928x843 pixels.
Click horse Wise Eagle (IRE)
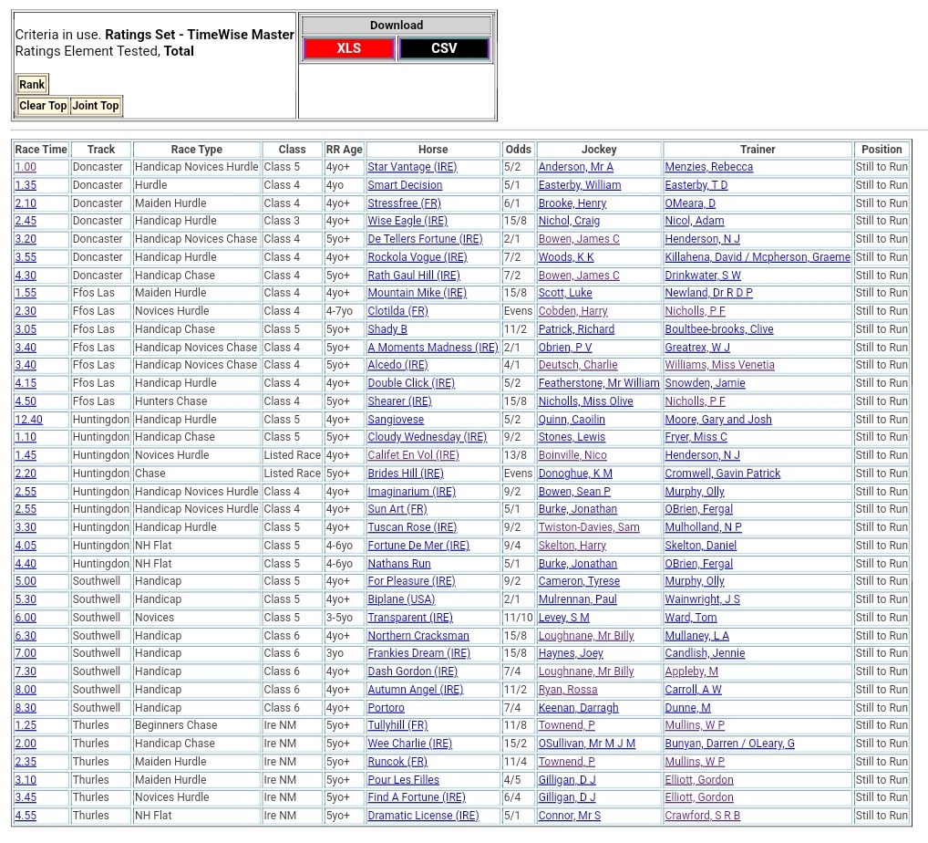407,221
